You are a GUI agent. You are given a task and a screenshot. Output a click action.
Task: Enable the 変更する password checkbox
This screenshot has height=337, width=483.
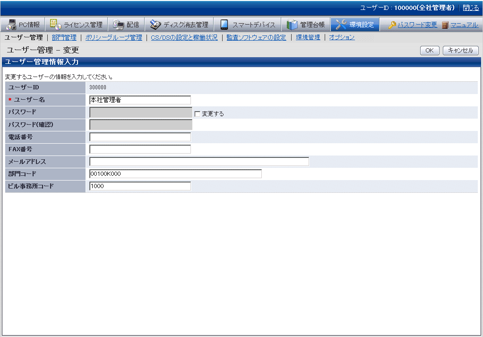pyautogui.click(x=198, y=114)
